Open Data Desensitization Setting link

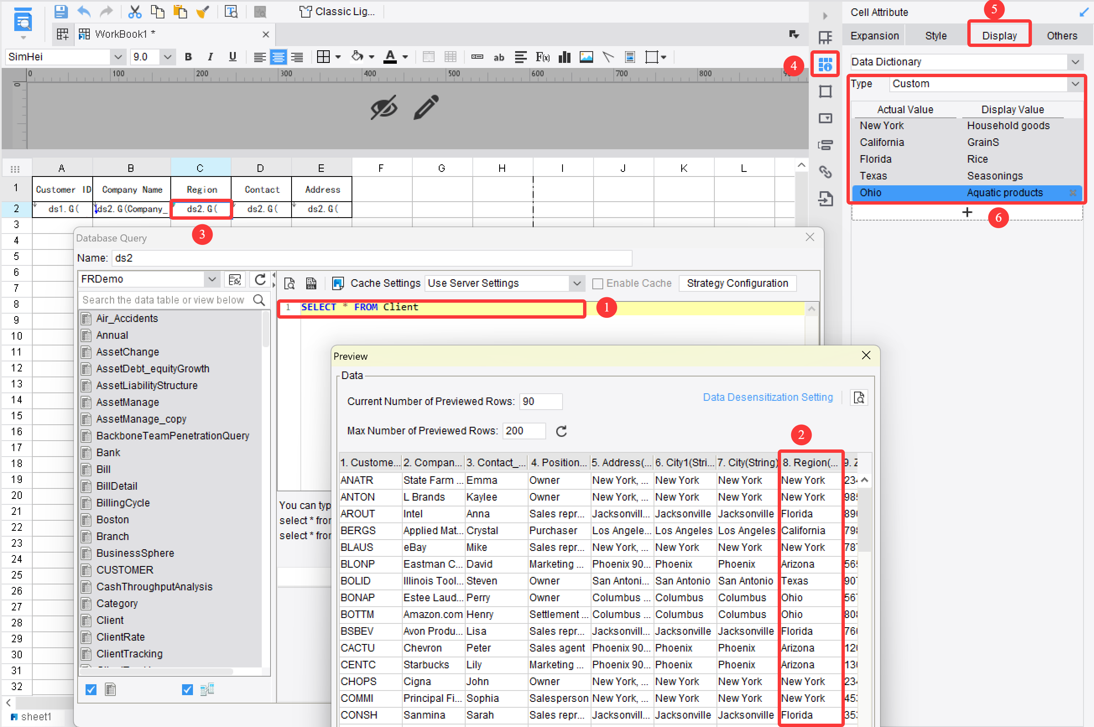point(768,397)
